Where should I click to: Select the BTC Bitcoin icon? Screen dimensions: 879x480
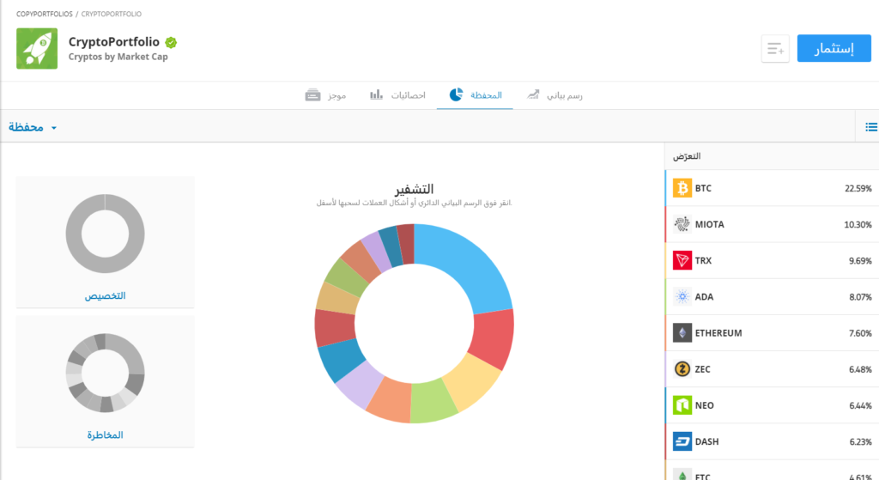(682, 188)
